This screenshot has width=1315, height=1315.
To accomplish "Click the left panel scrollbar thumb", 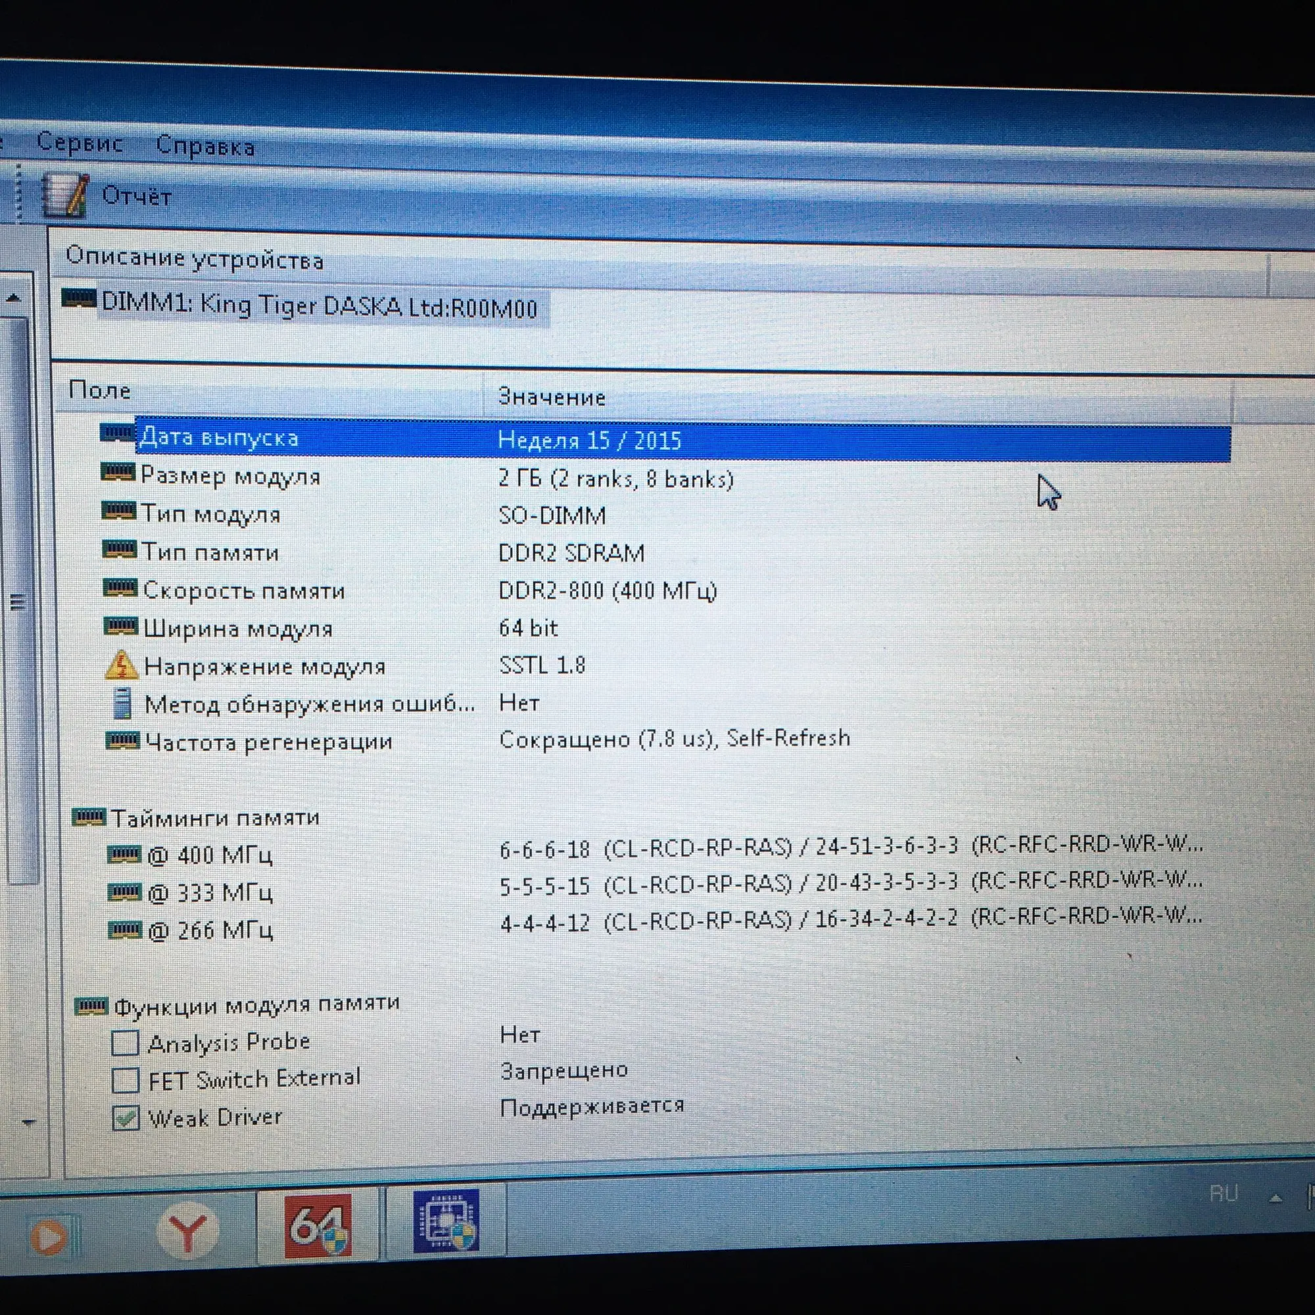I will coord(17,602).
